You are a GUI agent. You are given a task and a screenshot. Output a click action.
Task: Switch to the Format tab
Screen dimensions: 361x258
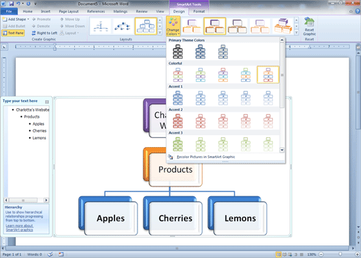(199, 11)
